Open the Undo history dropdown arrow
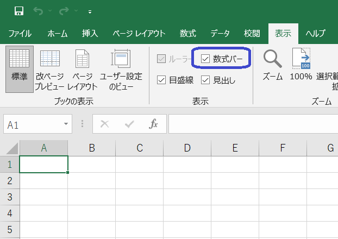The width and height of the screenshot is (338, 239). (x=50, y=10)
